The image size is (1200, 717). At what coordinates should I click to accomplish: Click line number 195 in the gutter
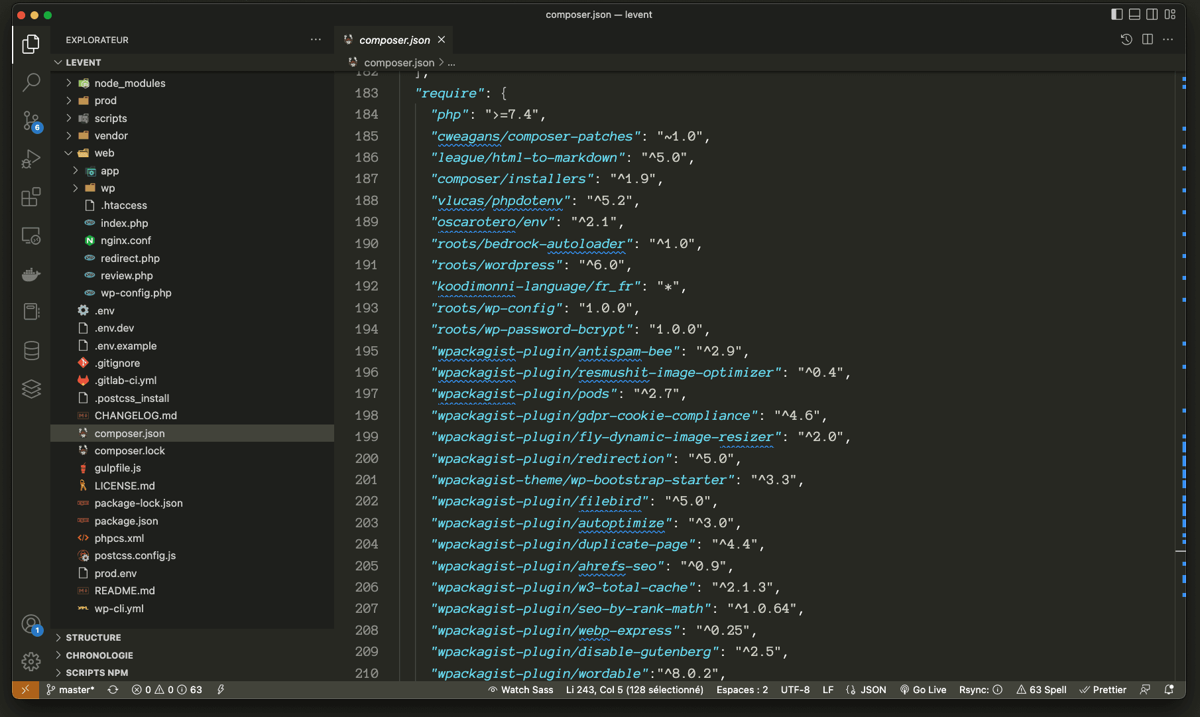(x=367, y=351)
